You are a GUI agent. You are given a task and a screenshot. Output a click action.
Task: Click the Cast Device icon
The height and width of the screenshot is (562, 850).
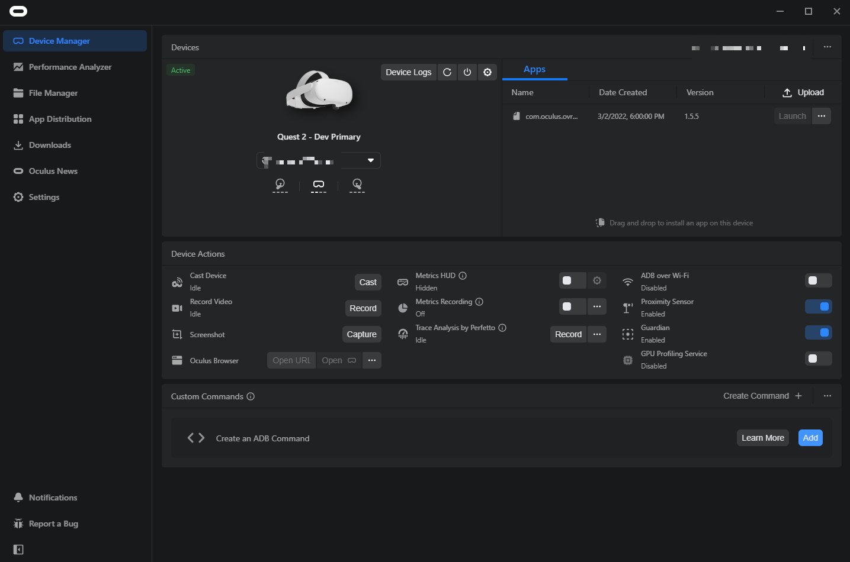(177, 282)
